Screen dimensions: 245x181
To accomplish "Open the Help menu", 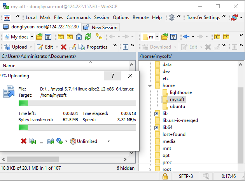I will 157,17.
